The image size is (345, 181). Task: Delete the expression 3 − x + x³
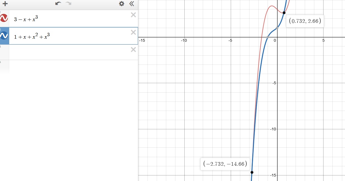pyautogui.click(x=133, y=15)
